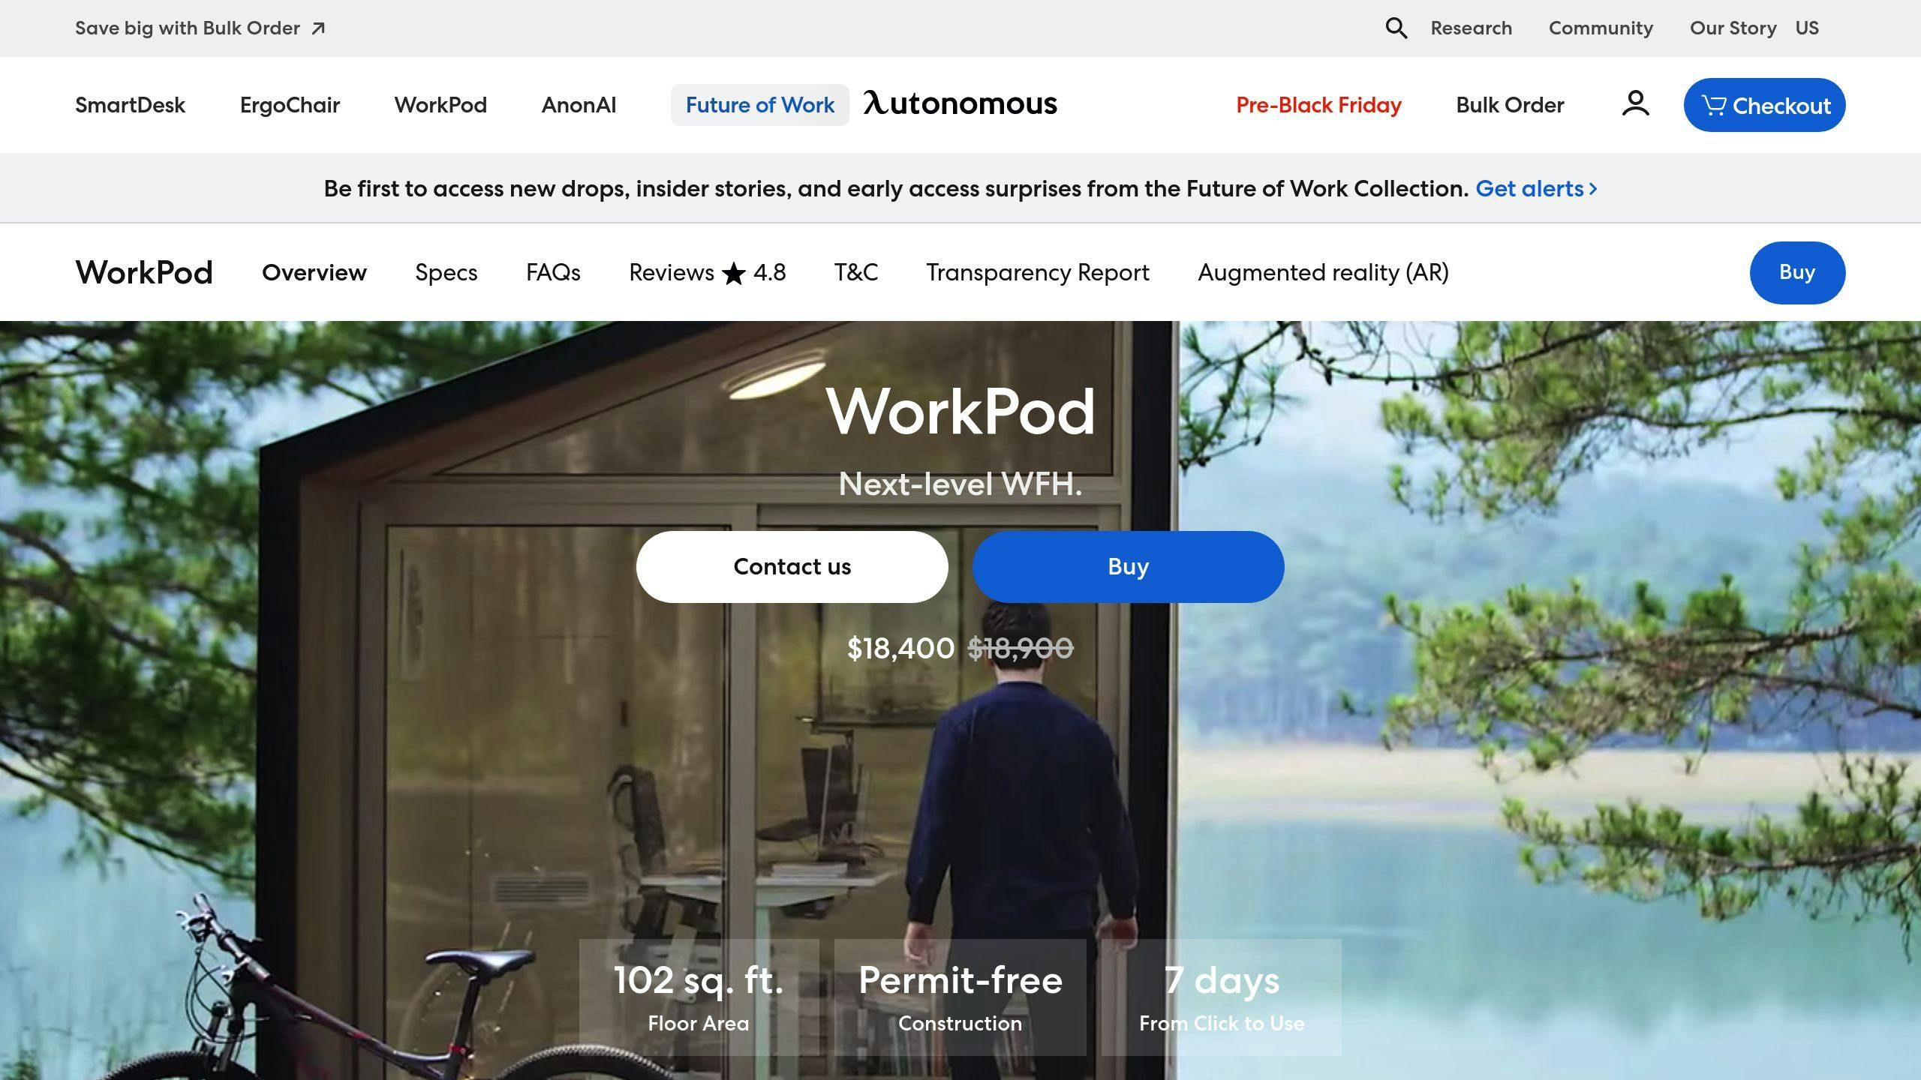Click the arrow icon in Get alerts link

[x=1591, y=188]
